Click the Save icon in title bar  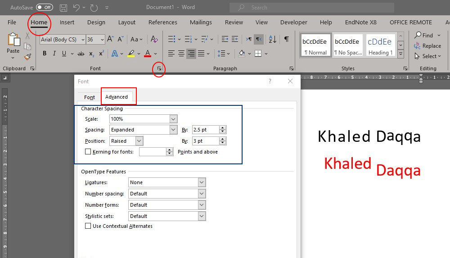tap(63, 8)
